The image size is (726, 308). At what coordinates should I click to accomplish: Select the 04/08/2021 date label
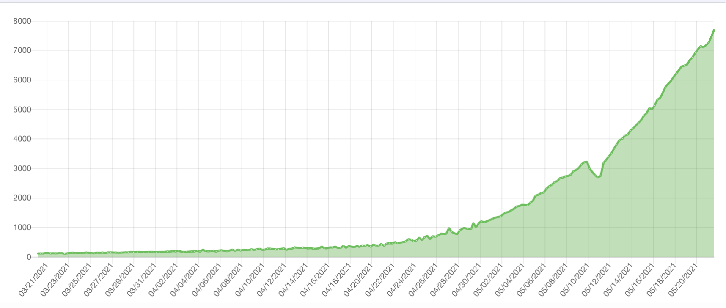pyautogui.click(x=230, y=279)
